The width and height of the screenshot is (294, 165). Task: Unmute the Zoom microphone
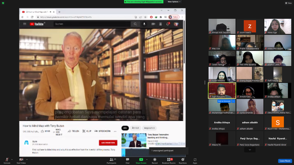(x=7, y=160)
